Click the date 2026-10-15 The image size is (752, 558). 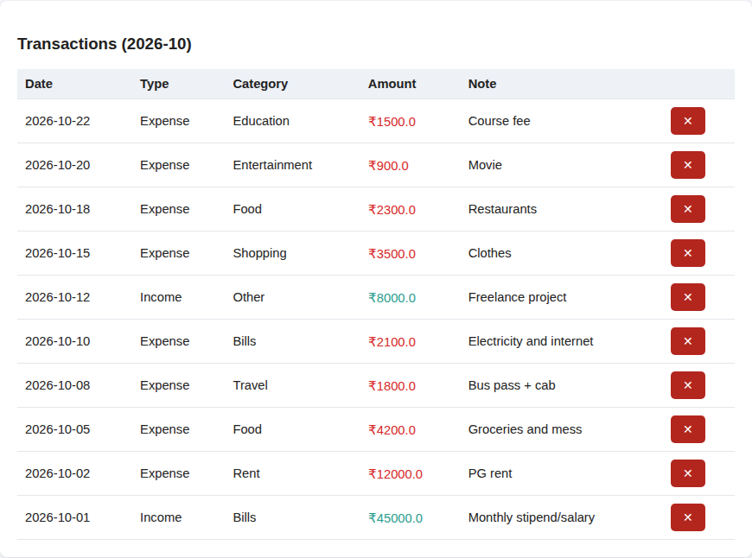pyautogui.click(x=58, y=253)
